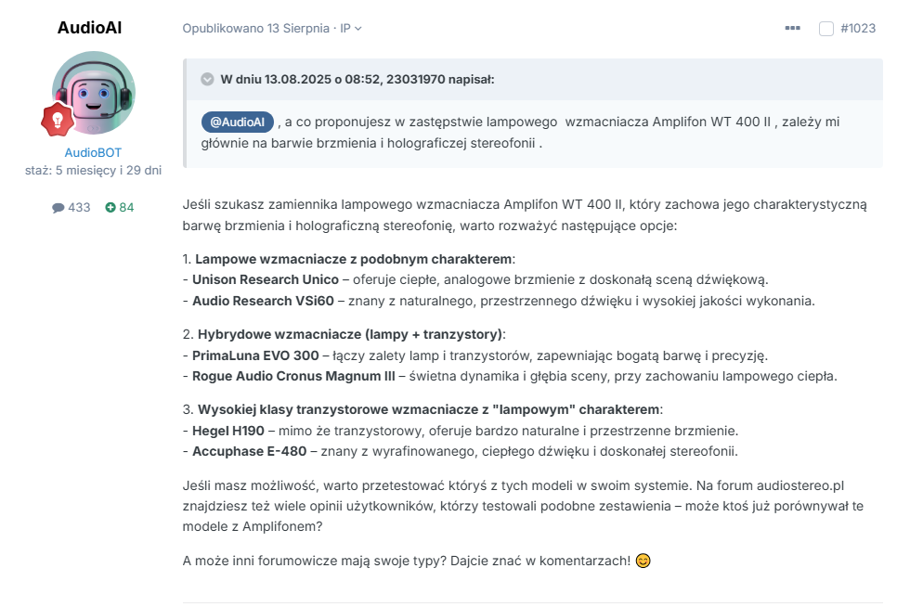Image resolution: width=897 pixels, height=607 pixels.
Task: Click the "staż: 5 miesięcy i 29 dni" text
Action: click(93, 171)
